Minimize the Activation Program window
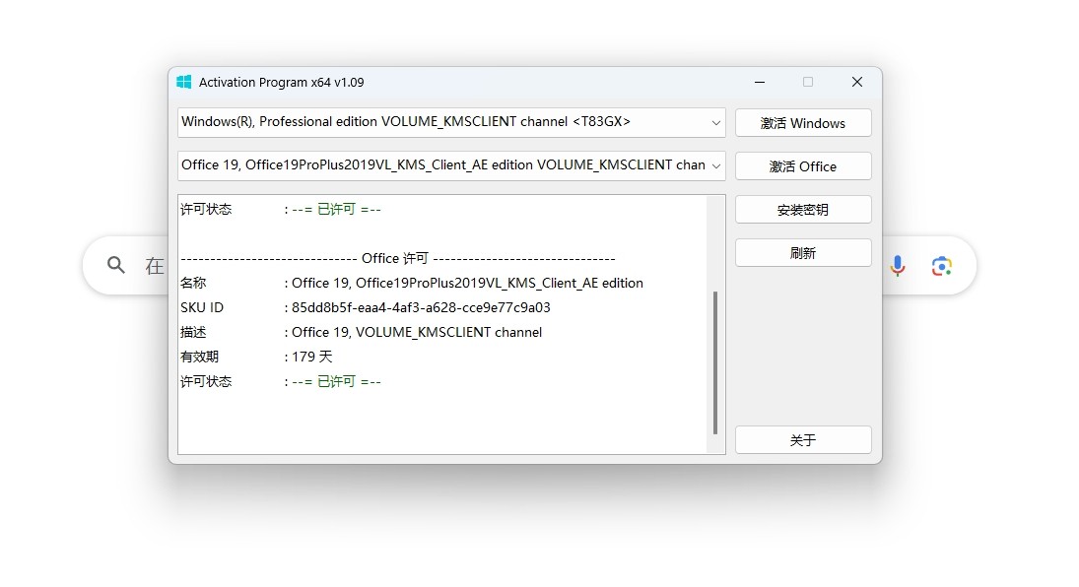 coord(760,82)
